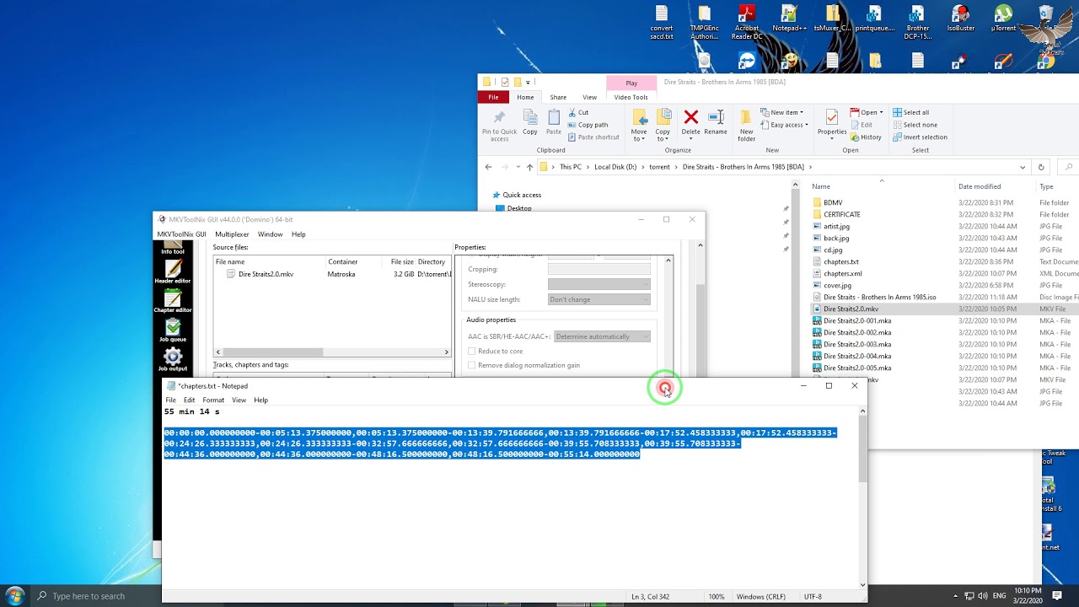Viewport: 1079px width, 607px height.
Task: Open the Stereoscopy dropdown
Action: 599,284
